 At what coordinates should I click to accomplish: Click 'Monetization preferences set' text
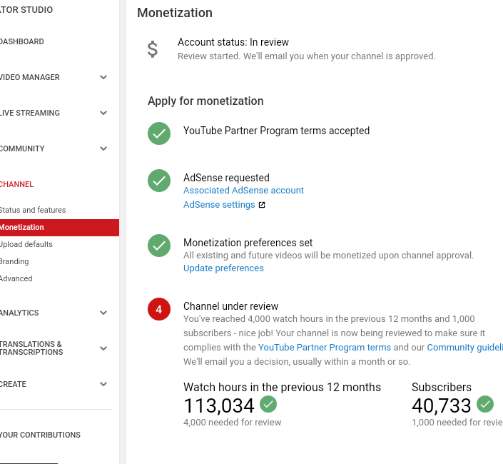point(248,243)
